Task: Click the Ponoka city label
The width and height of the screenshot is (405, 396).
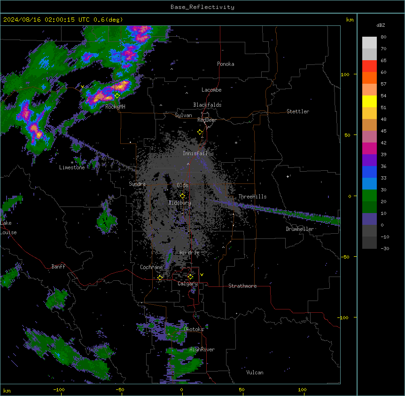Action: point(226,64)
